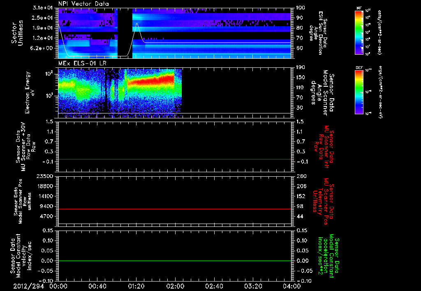Click the "190" scanner angle tick label
The width and height of the screenshot is (421, 291).
click(x=301, y=67)
